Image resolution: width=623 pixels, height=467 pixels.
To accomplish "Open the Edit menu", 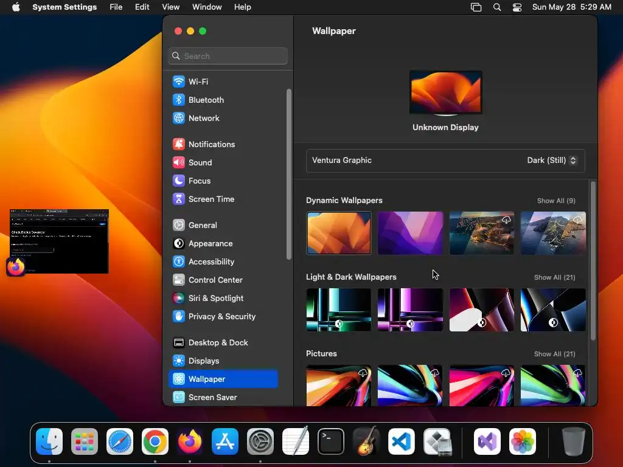I will point(142,7).
